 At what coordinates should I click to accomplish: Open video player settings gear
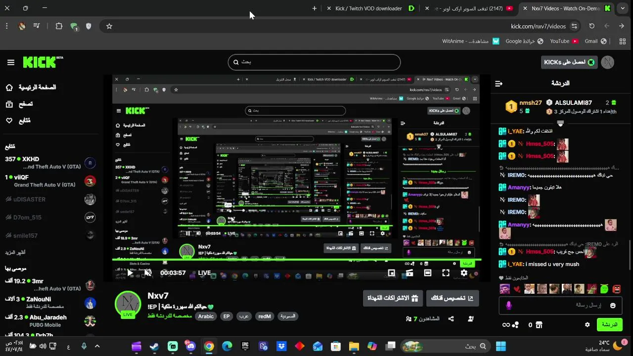464,272
